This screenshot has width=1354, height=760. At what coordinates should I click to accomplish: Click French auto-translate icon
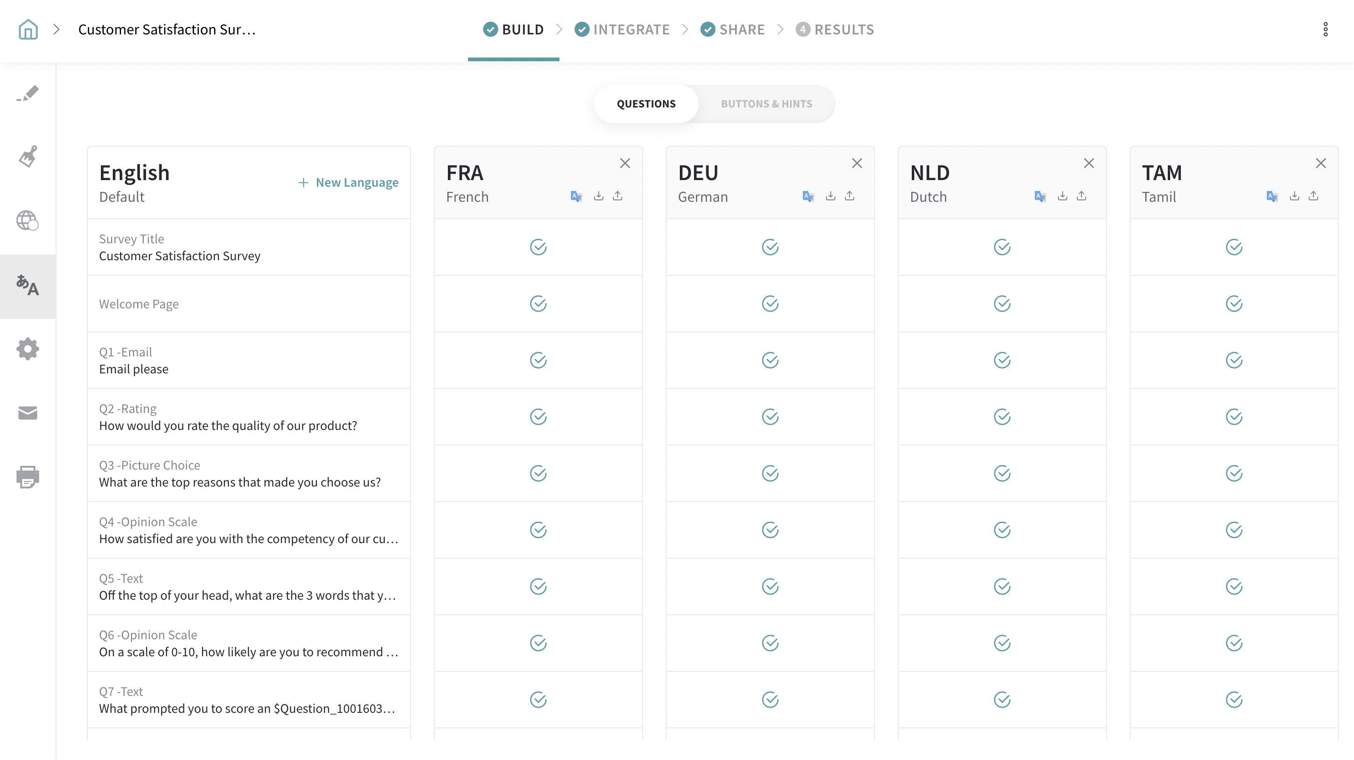point(576,197)
